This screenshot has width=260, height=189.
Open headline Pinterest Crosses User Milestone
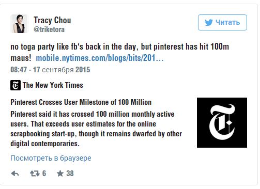pos(81,102)
